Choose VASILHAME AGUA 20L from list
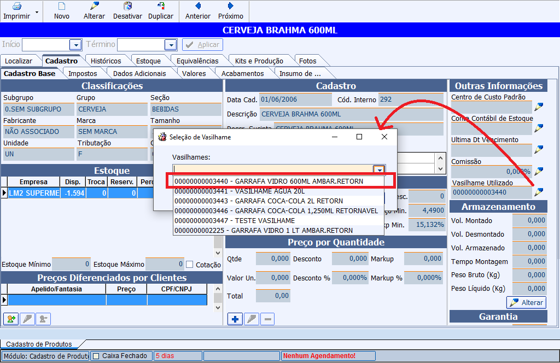The height and width of the screenshot is (363, 560). point(240,191)
